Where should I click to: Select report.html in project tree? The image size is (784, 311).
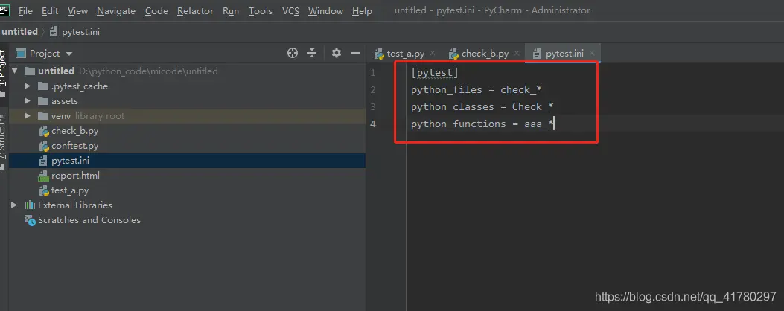tap(187, 176)
